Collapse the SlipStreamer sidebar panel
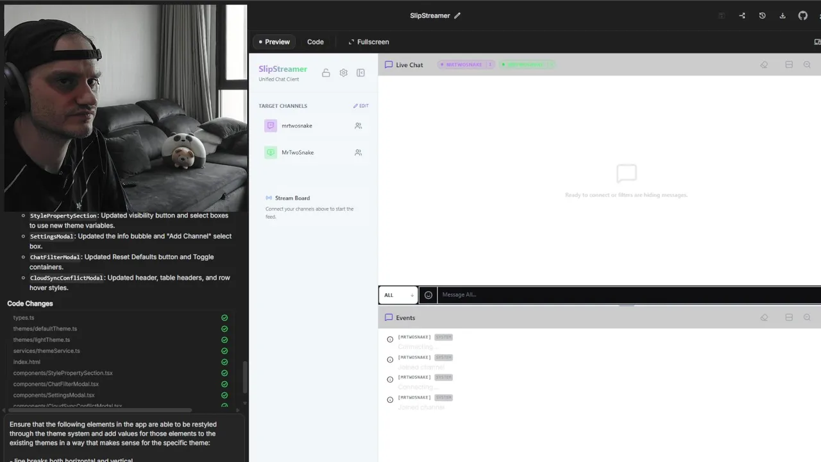 [360, 73]
